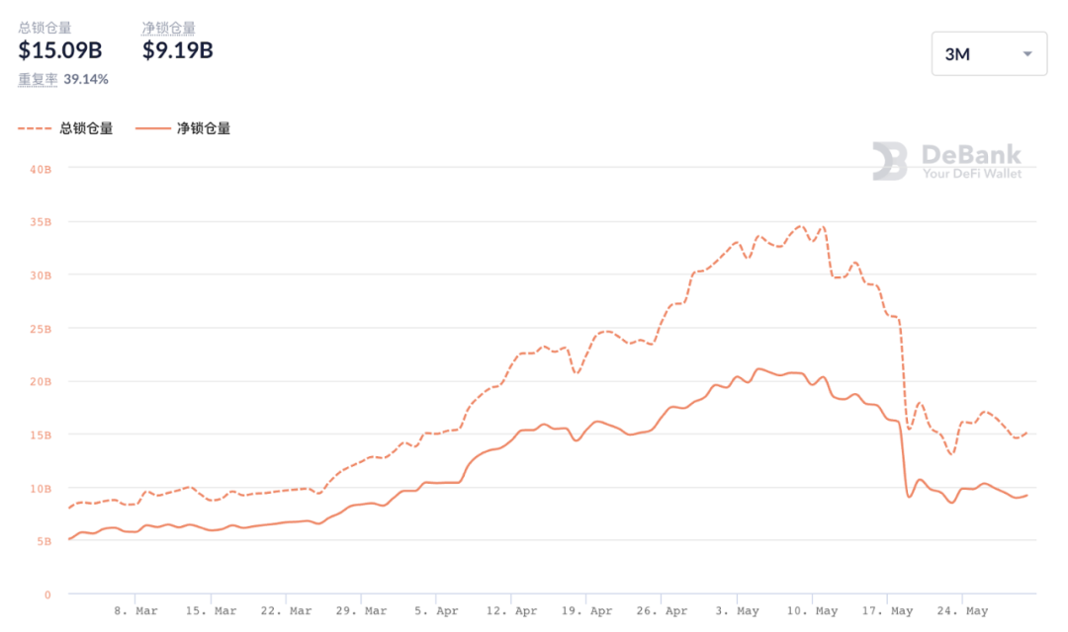1068x632 pixels.
Task: Select the $15.09B total value
Action: tap(60, 50)
